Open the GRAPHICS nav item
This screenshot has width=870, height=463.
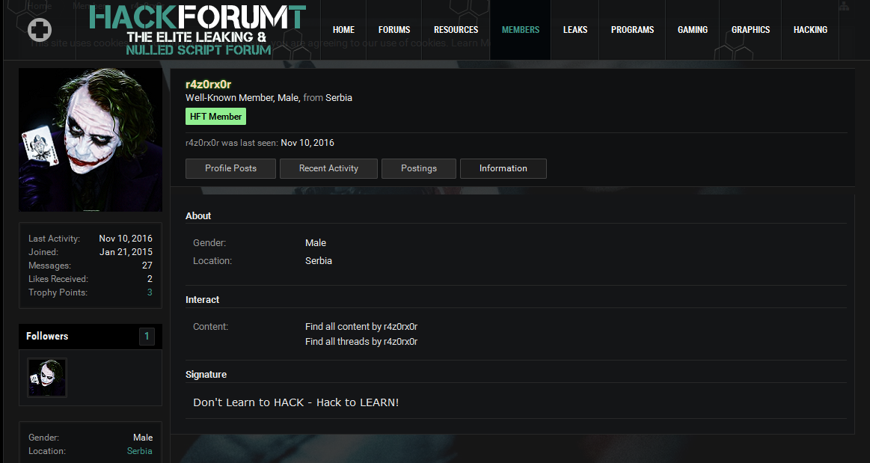tap(750, 30)
